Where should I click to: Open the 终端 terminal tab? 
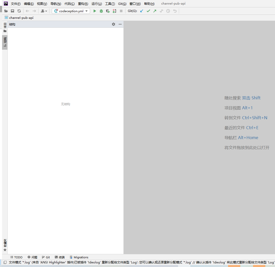tap(60, 257)
